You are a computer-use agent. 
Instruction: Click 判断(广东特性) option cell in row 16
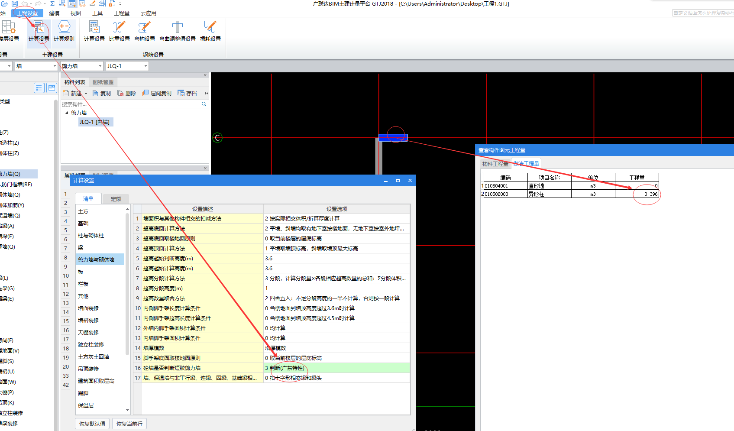(x=336, y=368)
